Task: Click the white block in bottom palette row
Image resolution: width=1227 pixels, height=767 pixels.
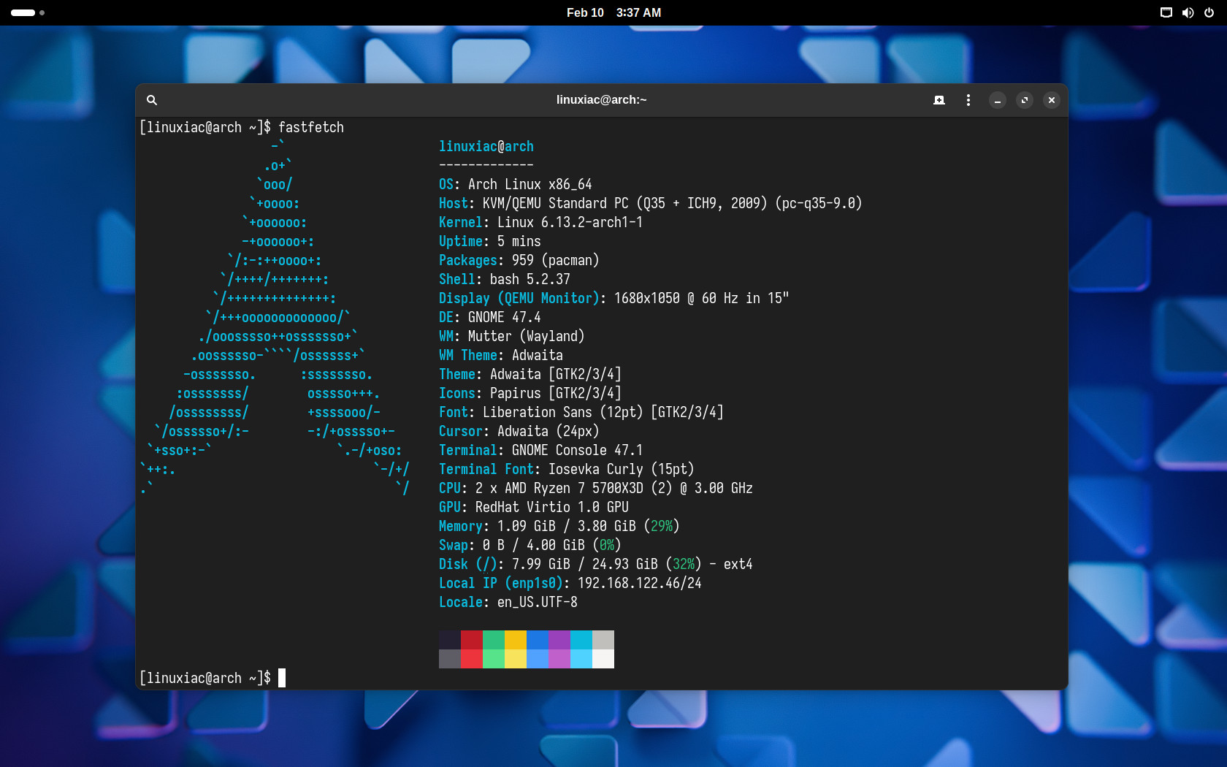Action: [603, 659]
